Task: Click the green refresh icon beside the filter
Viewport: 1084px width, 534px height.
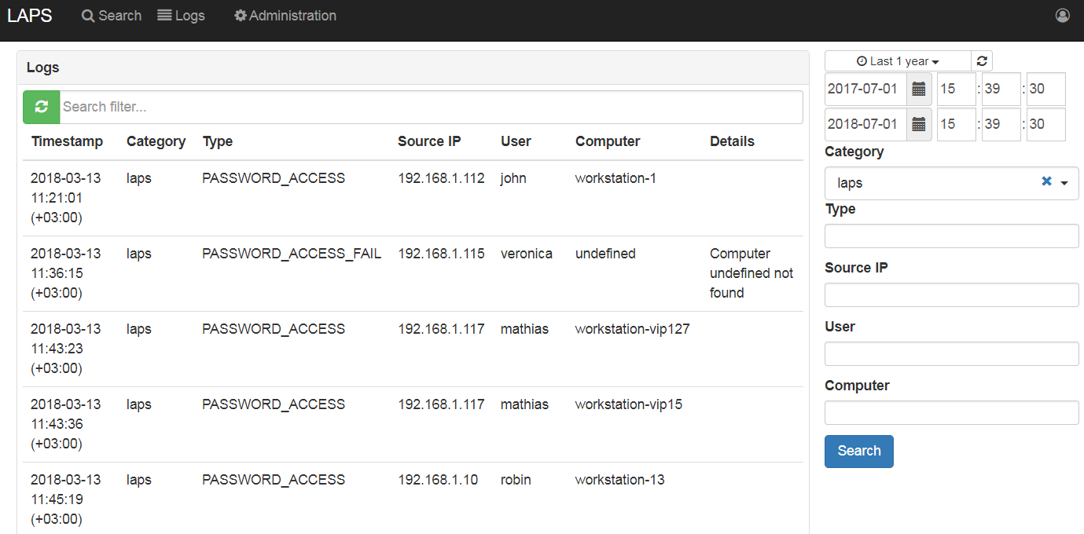Action: [x=41, y=107]
